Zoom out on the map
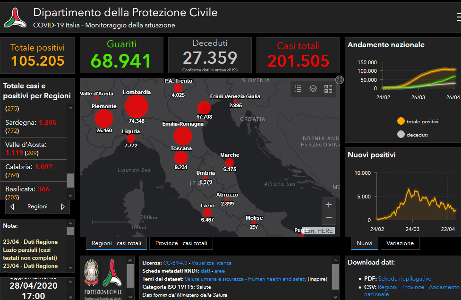Screen dimensions: 461x300 click(x=329, y=217)
